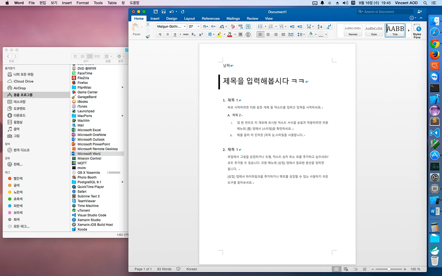This screenshot has height=276, width=442.
Task: Click the Clear Formatting eraser icon
Action: [232, 27]
